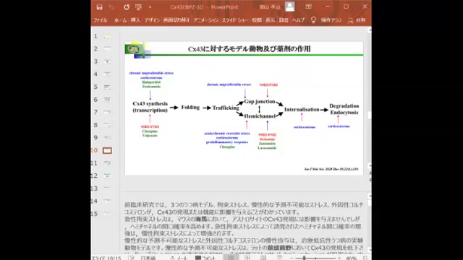Click the zoom slider in status bar

315,259
